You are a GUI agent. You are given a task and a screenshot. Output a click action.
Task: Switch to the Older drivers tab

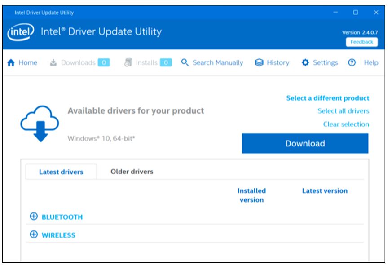pos(132,172)
